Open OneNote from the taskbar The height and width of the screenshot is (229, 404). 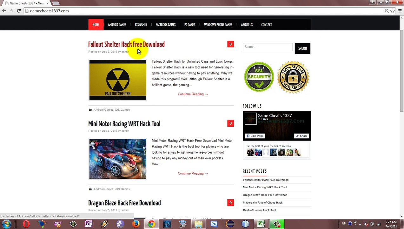coord(89,224)
